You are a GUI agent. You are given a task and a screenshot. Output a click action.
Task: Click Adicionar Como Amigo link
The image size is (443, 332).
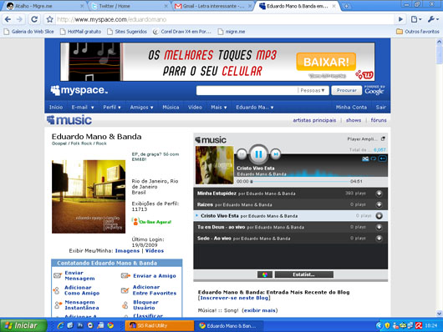click(82, 290)
